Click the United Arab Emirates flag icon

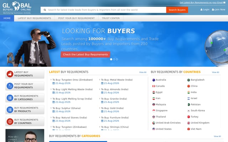[x=154, y=123]
